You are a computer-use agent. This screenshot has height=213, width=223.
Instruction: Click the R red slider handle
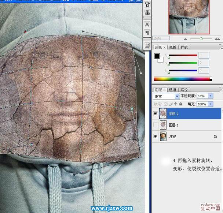pos(169,57)
